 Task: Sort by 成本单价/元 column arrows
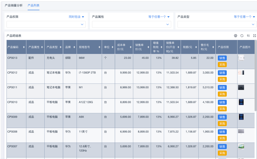130,47
